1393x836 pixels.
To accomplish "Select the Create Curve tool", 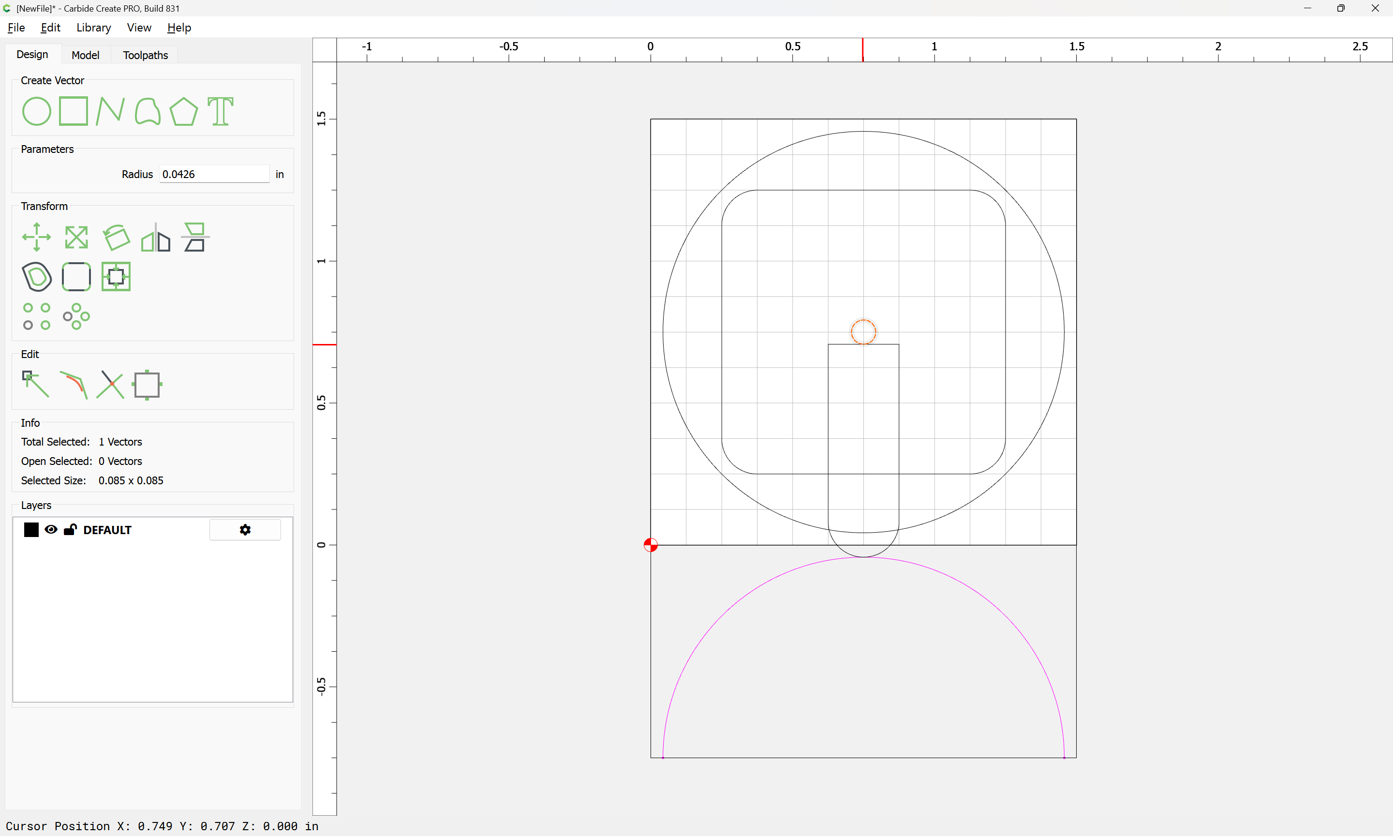I will (x=148, y=111).
